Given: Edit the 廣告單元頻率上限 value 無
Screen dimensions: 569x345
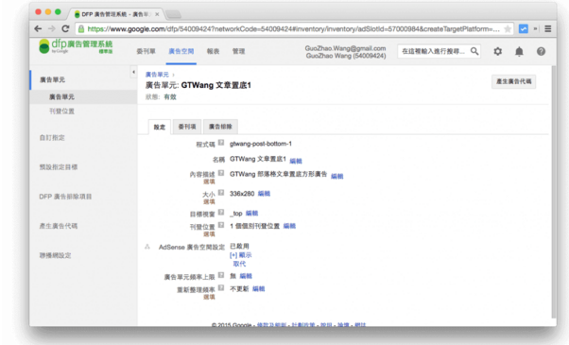Looking at the screenshot, I should coord(246,276).
